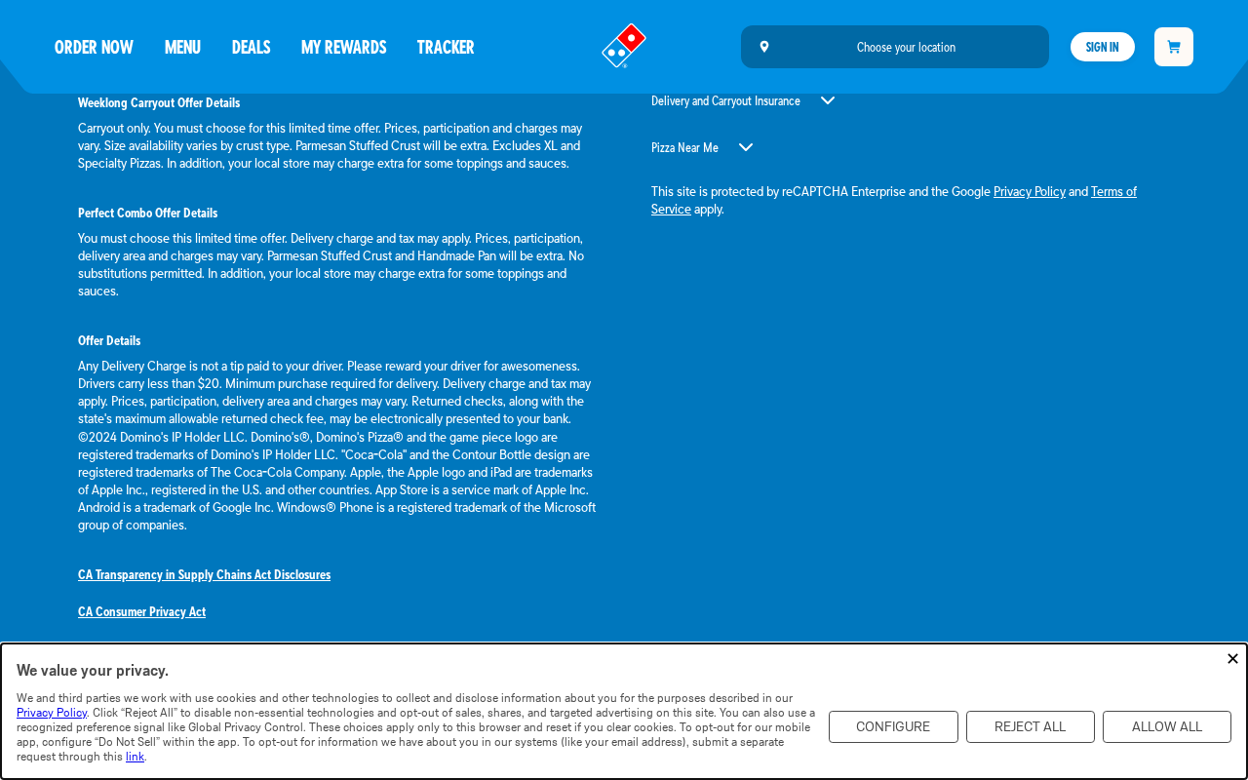Click the Pizza Near Me label
This screenshot has height=780, width=1248.
[684, 147]
